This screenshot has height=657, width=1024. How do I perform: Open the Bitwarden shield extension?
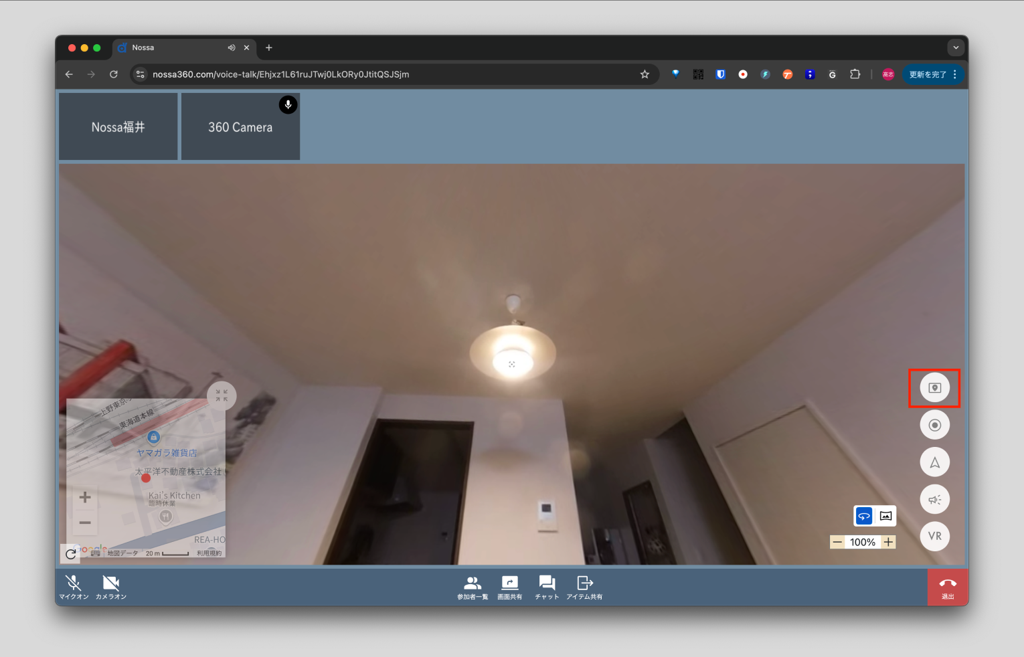(721, 74)
